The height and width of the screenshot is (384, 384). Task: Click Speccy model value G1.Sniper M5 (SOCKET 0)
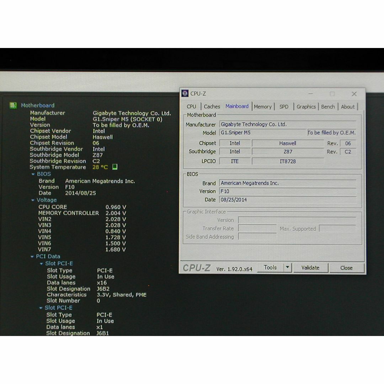point(127,119)
